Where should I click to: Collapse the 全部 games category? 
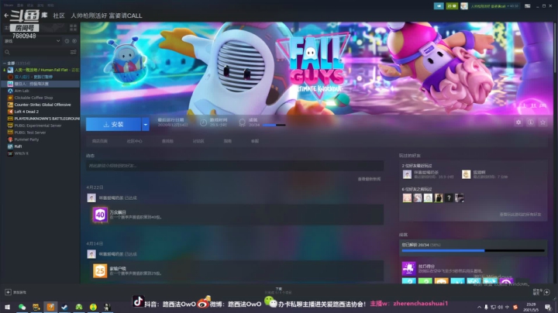pos(5,63)
